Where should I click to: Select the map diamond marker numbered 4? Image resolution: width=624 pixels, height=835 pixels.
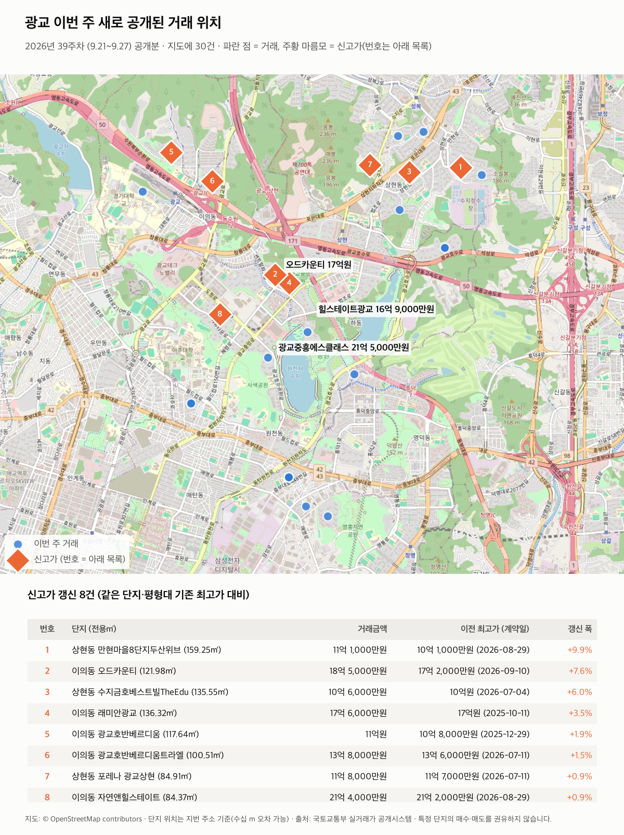coord(289,283)
